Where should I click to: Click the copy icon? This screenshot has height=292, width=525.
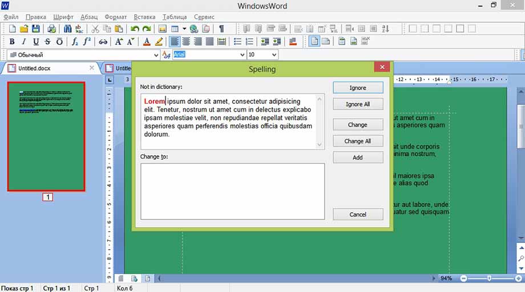coord(107,29)
